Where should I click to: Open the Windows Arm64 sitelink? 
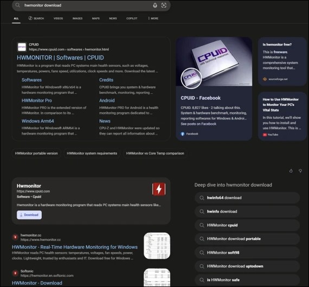tap(37, 121)
